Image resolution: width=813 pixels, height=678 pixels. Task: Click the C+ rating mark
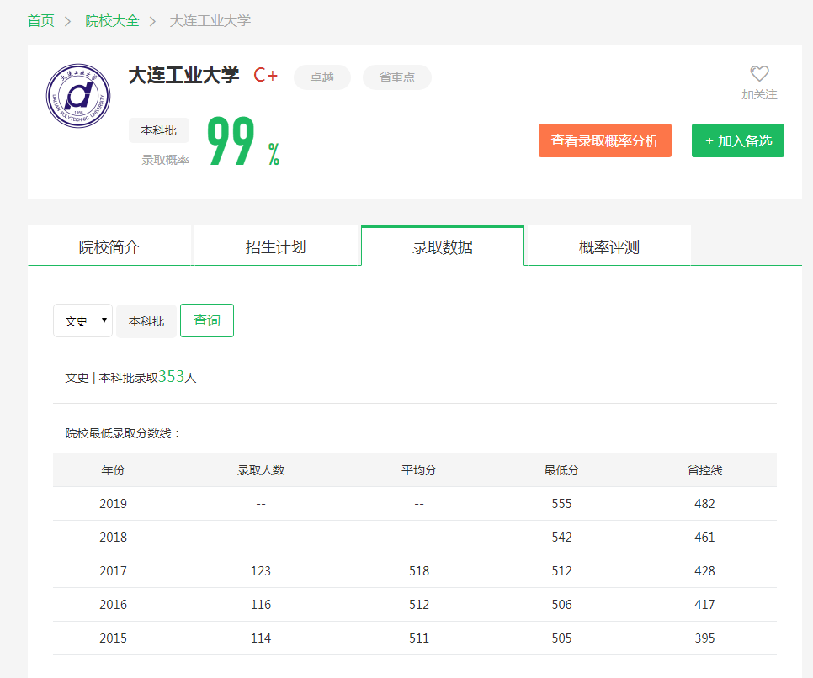pos(265,75)
